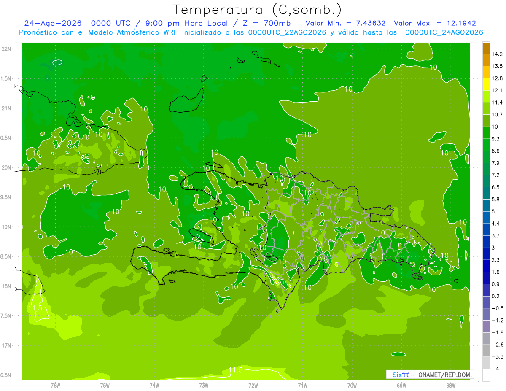Select 'Valor Max. = 12.1942' text
This screenshot has height=391, width=506.
[435, 23]
